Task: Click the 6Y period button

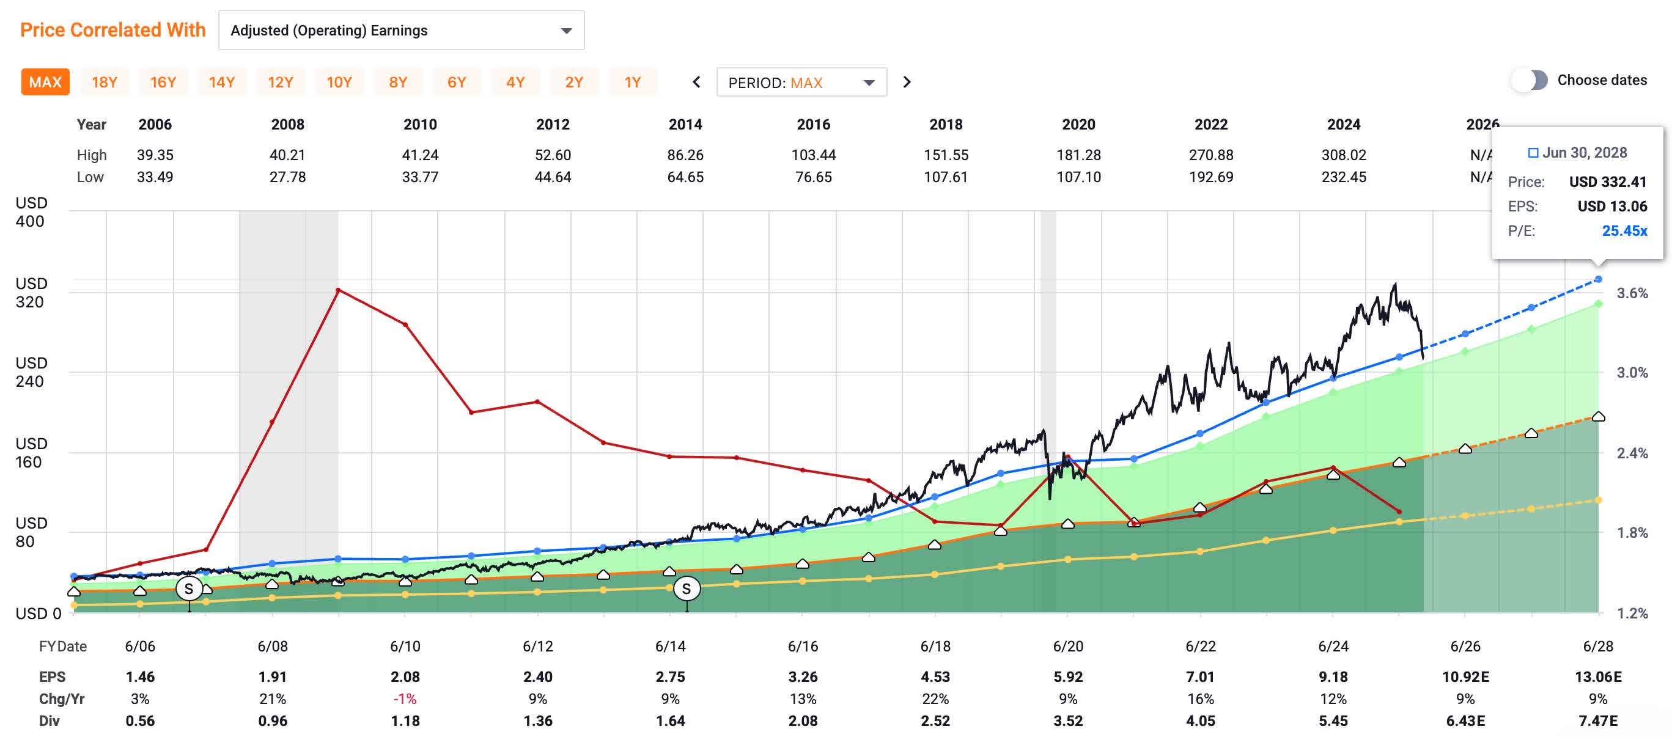Action: [x=457, y=82]
